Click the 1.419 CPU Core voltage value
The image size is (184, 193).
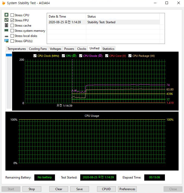pyautogui.click(x=170, y=103)
